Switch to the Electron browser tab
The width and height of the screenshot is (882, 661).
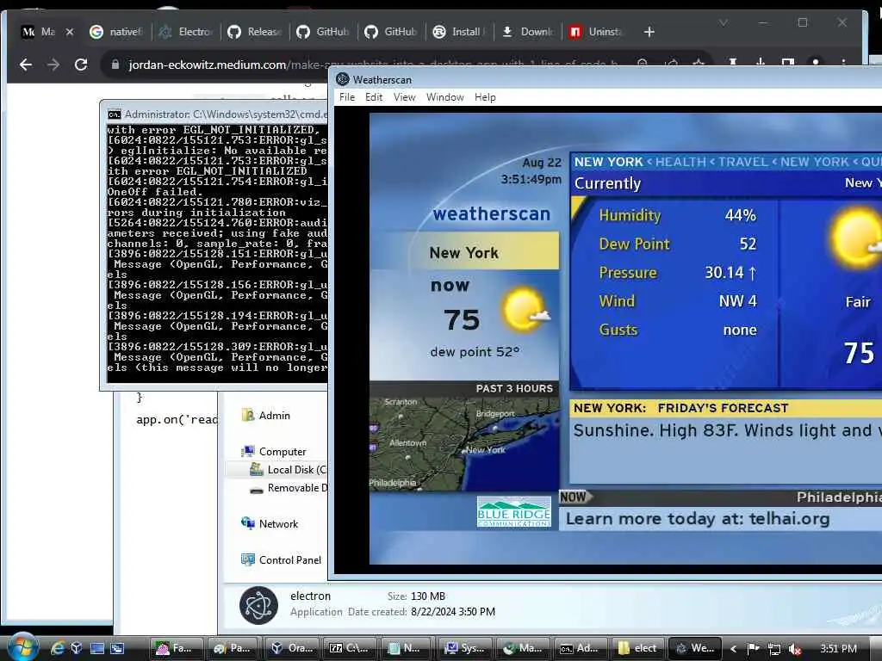pyautogui.click(x=186, y=32)
